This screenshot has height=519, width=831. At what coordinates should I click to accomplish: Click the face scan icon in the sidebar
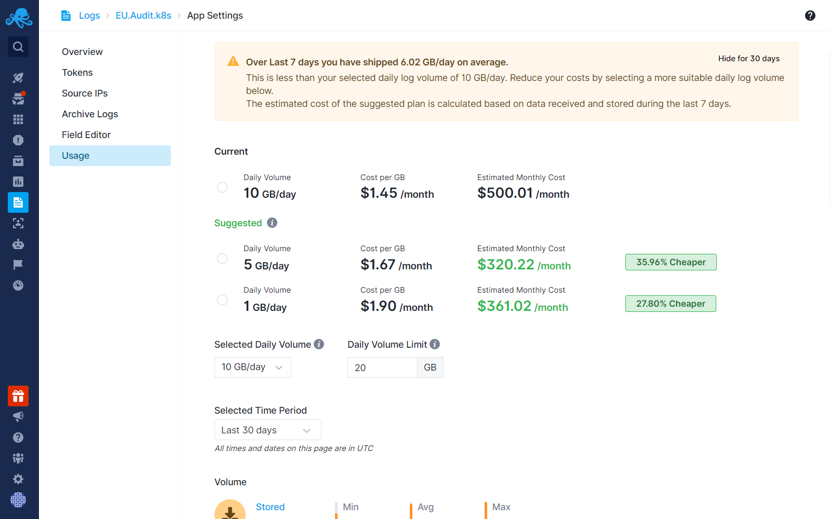pos(18,223)
